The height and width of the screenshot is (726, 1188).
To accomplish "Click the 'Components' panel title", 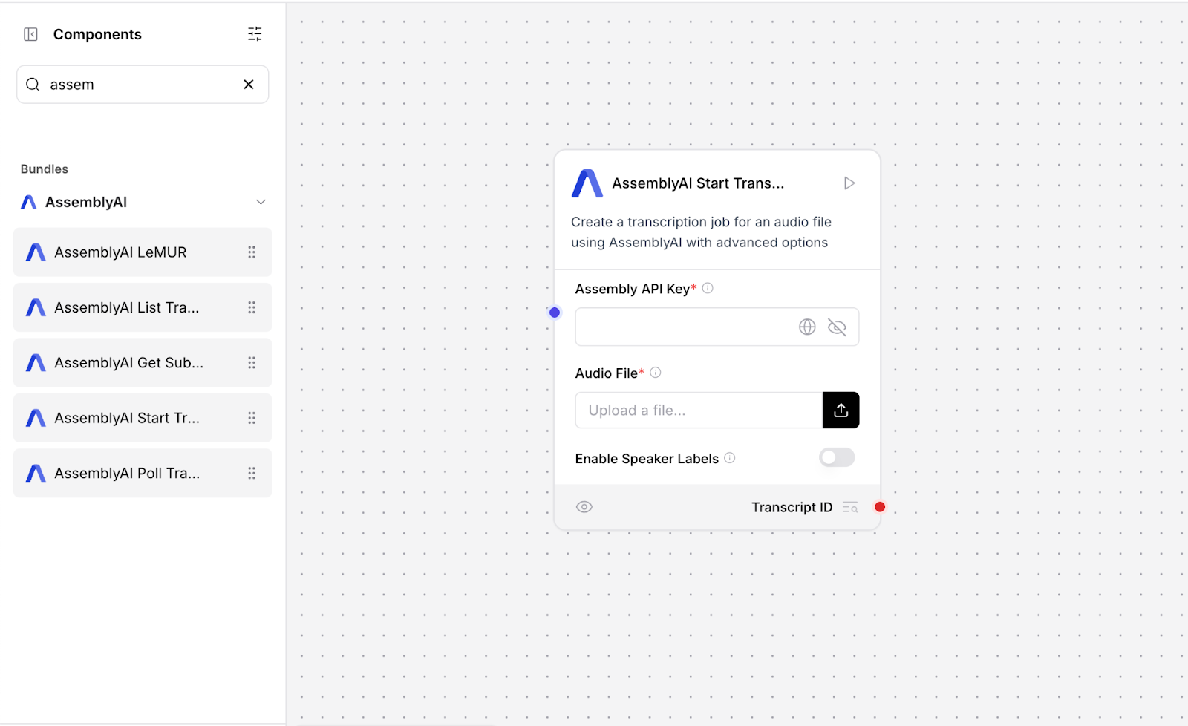I will pyautogui.click(x=97, y=34).
